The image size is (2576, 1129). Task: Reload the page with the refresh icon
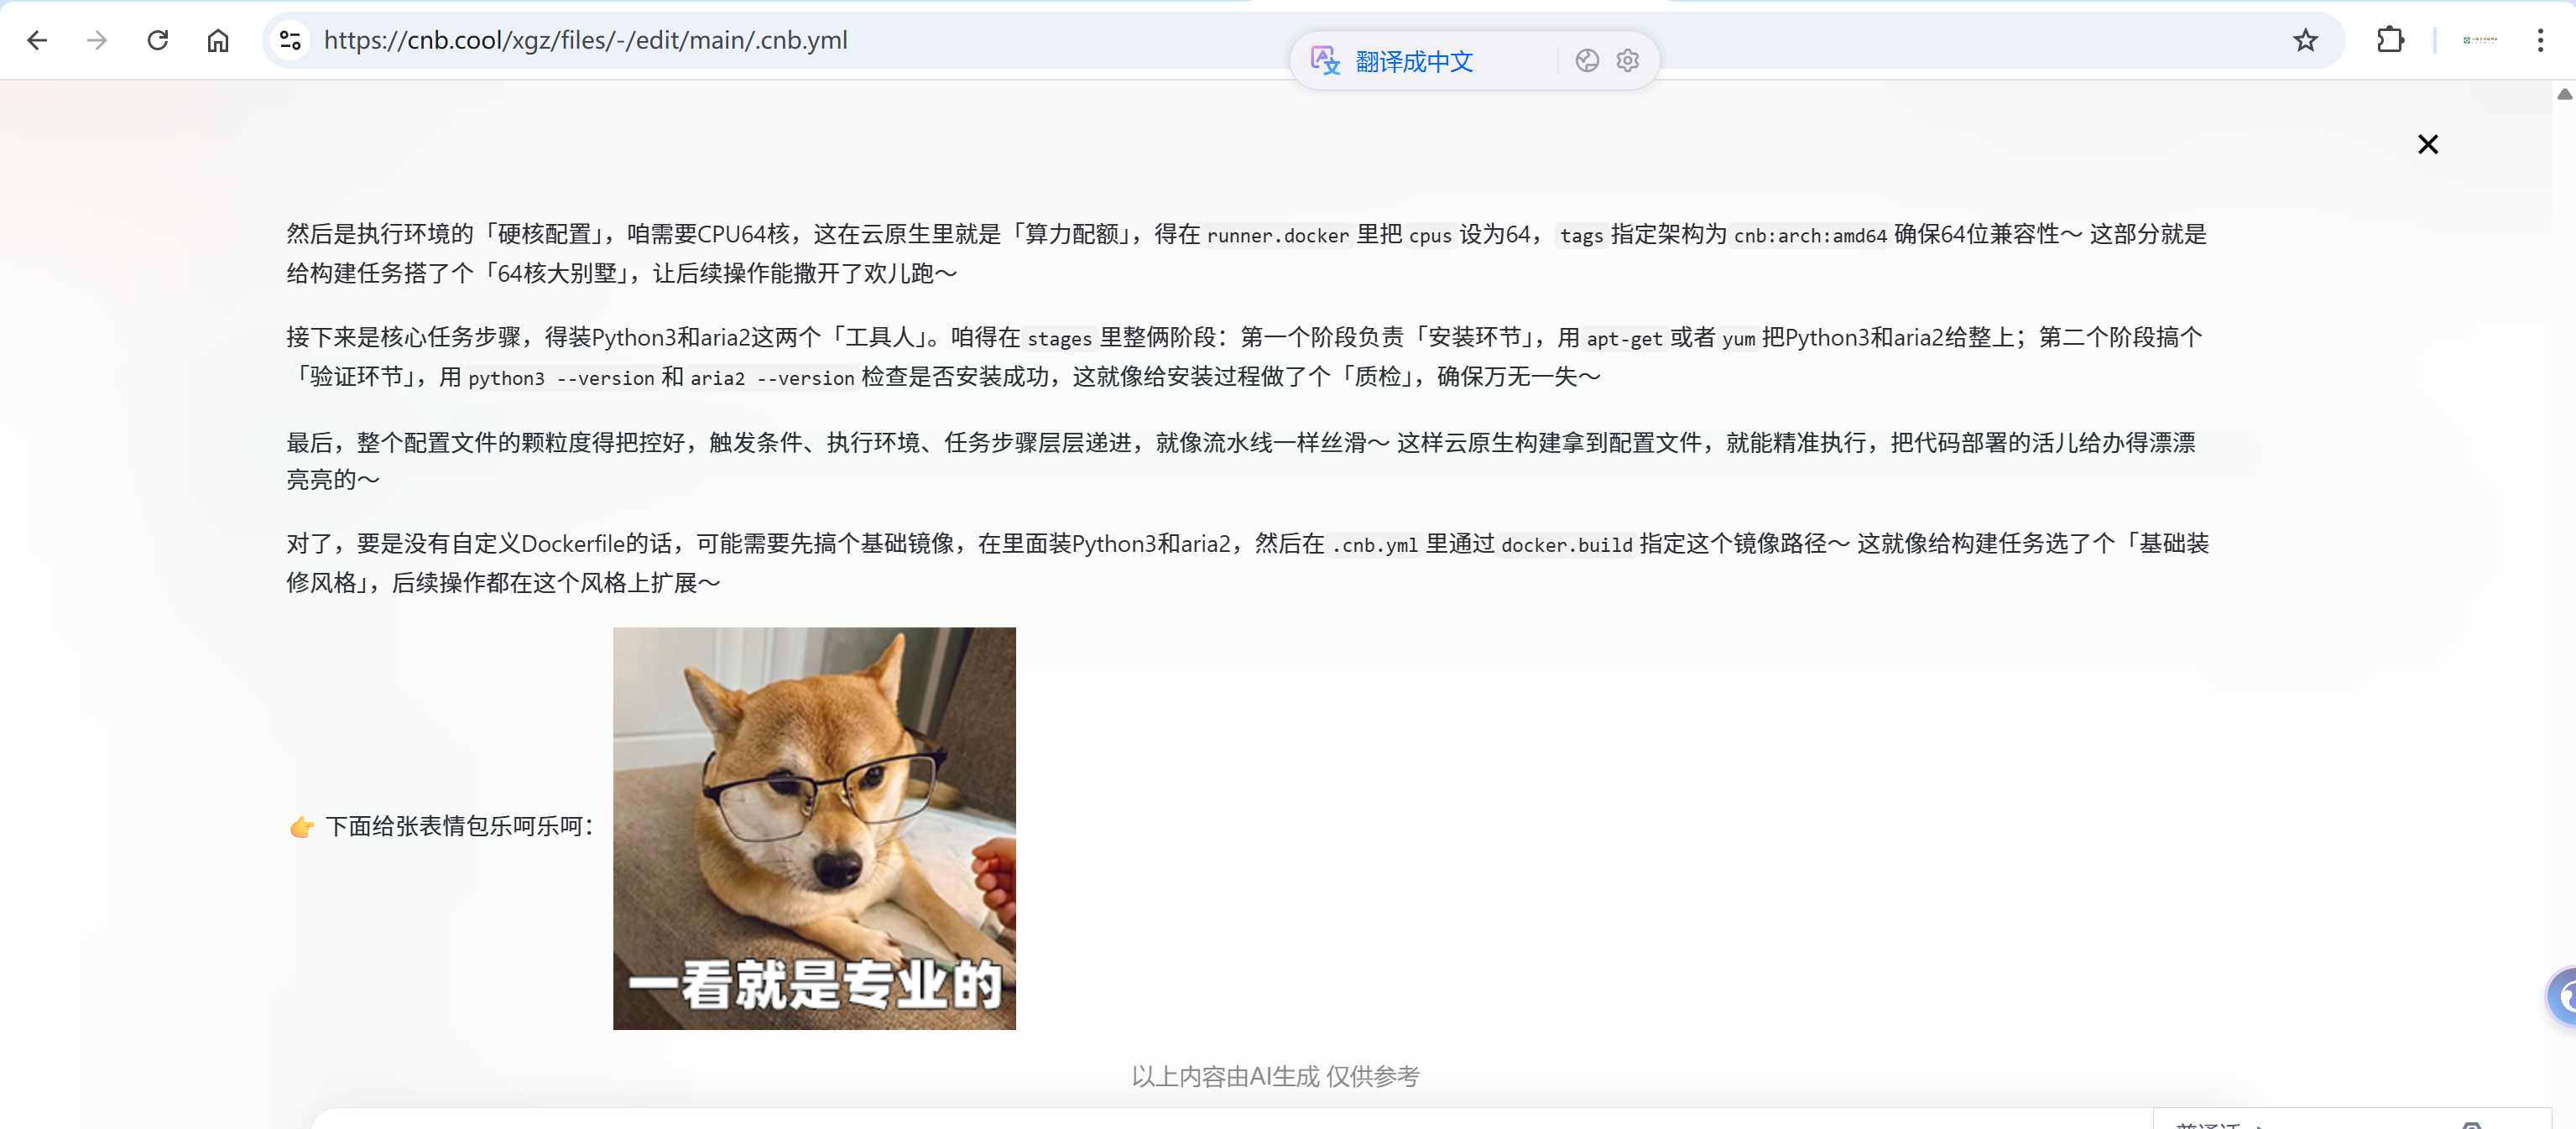[x=158, y=40]
